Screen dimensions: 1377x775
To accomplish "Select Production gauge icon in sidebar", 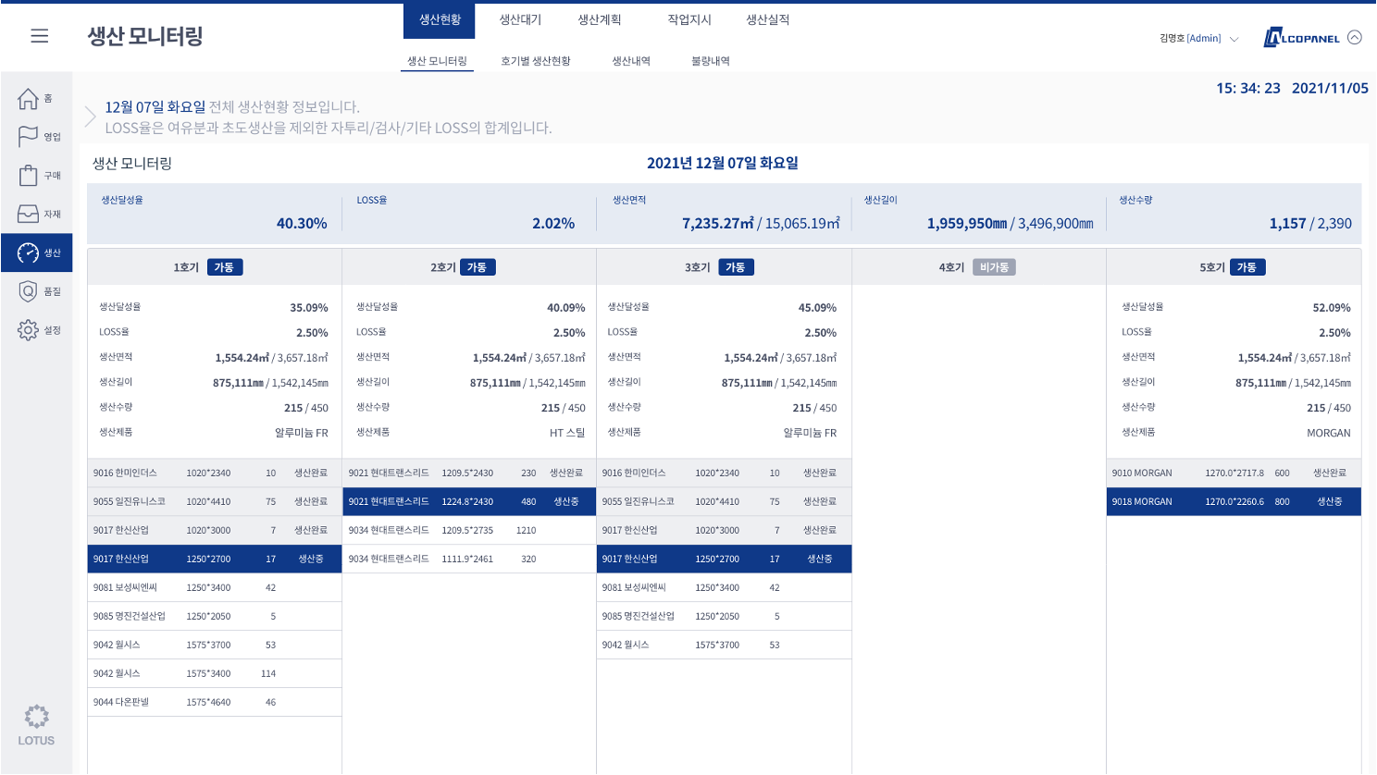I will coord(29,252).
